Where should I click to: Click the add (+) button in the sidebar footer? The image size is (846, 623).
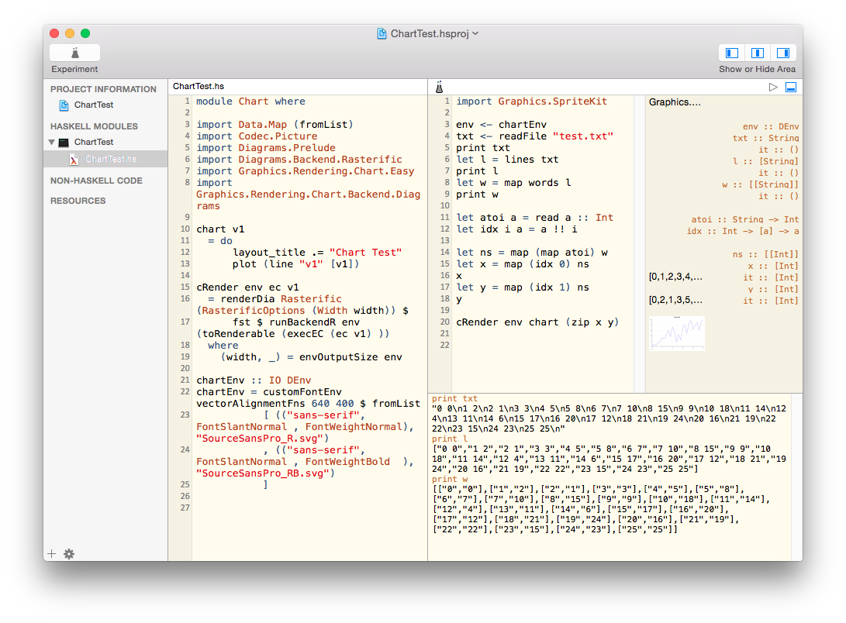[x=52, y=553]
